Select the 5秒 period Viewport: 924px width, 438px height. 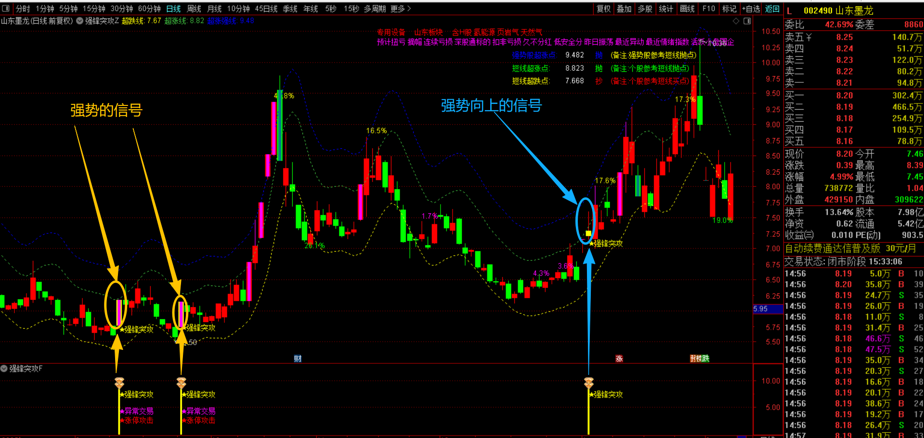(x=331, y=9)
